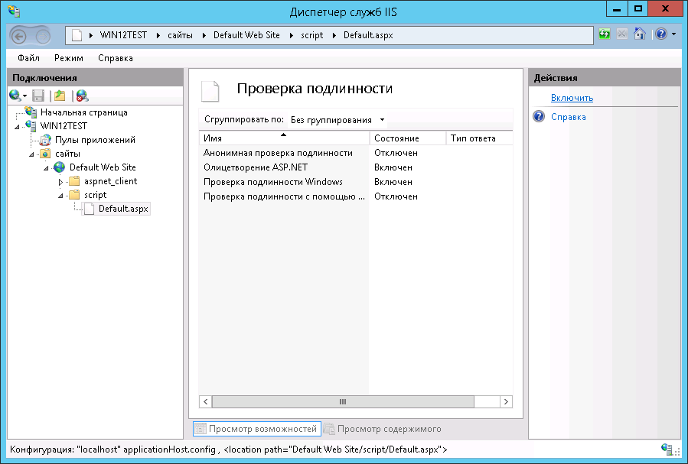Viewport: 688px width, 464px height.
Task: Collapse the Default Web Site tree node
Action: 46,168
